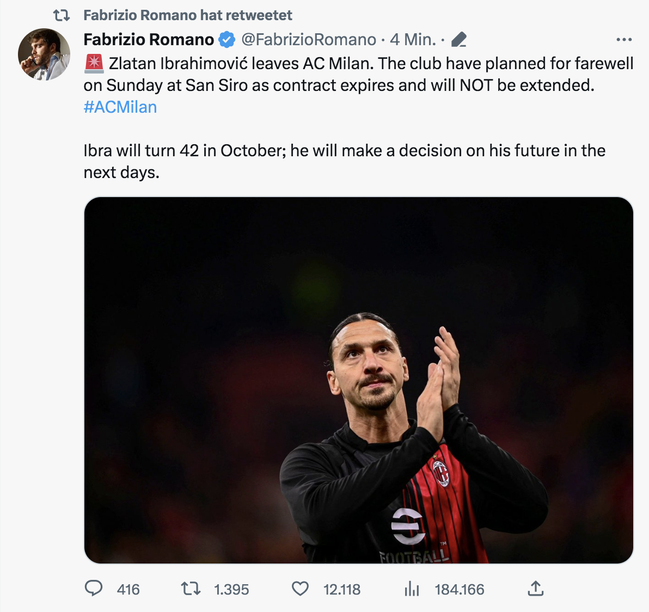Like the tweet with the heart icon
649x612 pixels.
[300, 589]
